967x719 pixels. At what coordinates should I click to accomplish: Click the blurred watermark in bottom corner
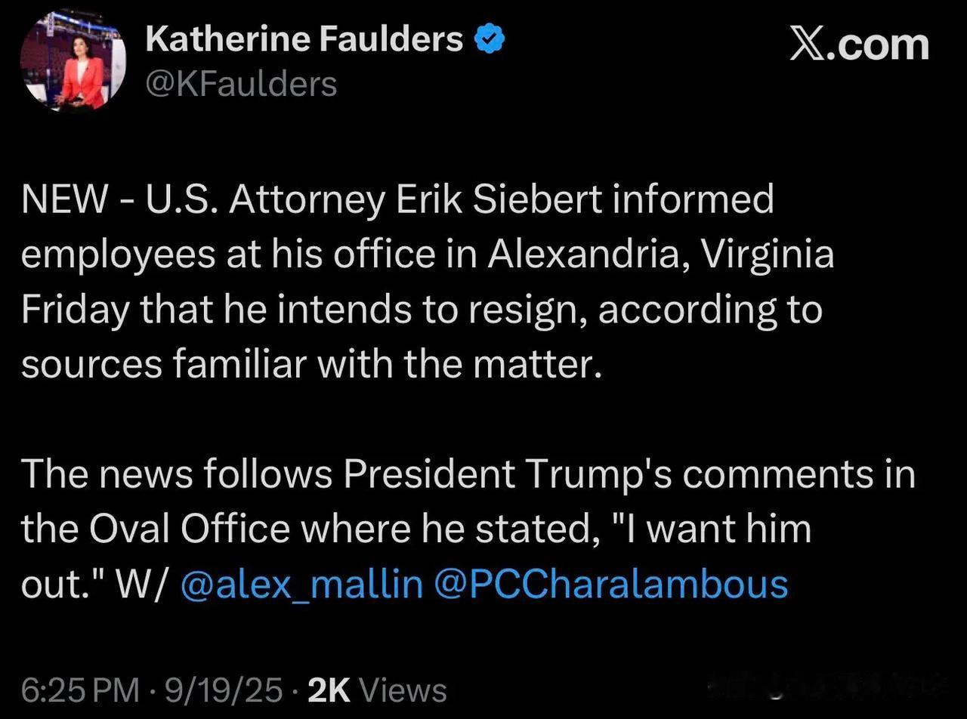pos(830,686)
